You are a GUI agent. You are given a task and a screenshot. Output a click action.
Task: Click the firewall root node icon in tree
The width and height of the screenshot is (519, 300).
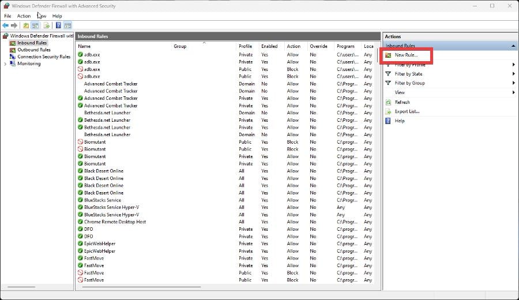[x=5, y=36]
